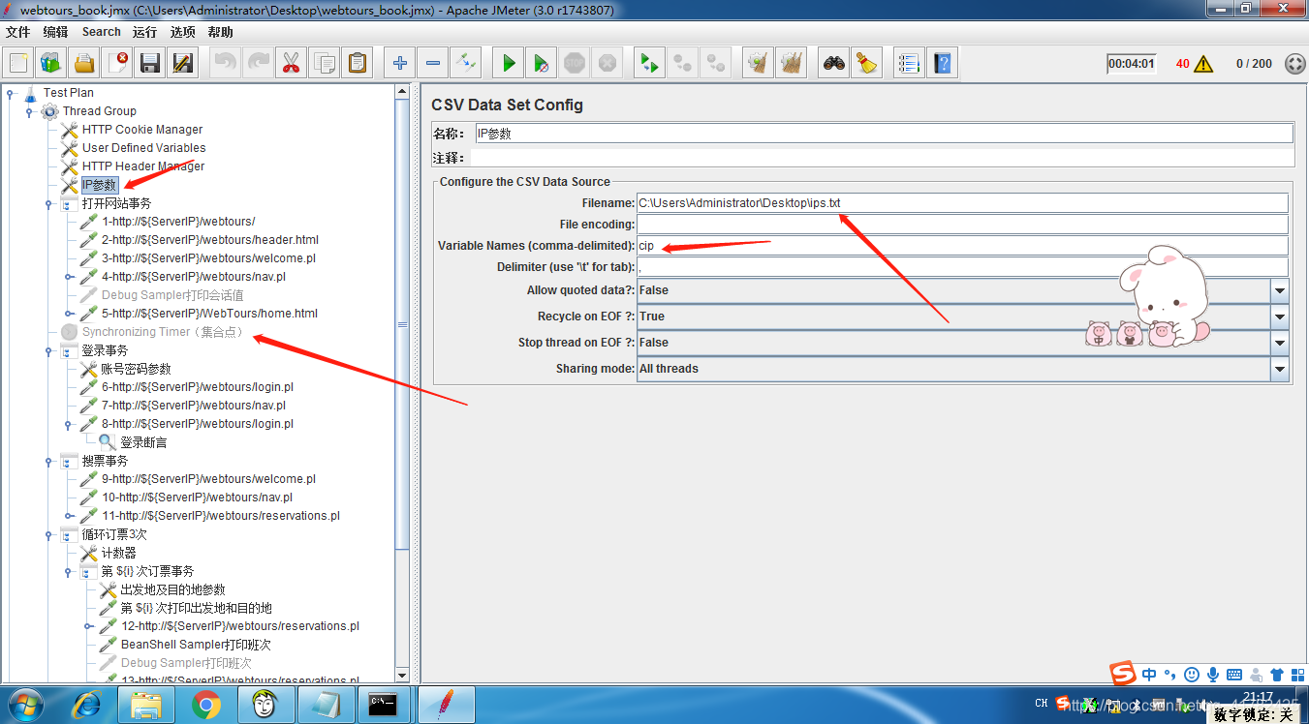The width and height of the screenshot is (1309, 724).
Task: Click the Save As toolbar icon
Action: (x=182, y=64)
